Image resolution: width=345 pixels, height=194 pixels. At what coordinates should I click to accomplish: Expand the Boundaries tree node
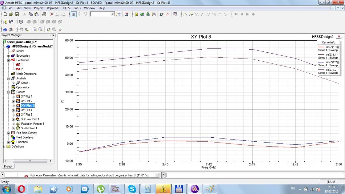tap(8, 56)
